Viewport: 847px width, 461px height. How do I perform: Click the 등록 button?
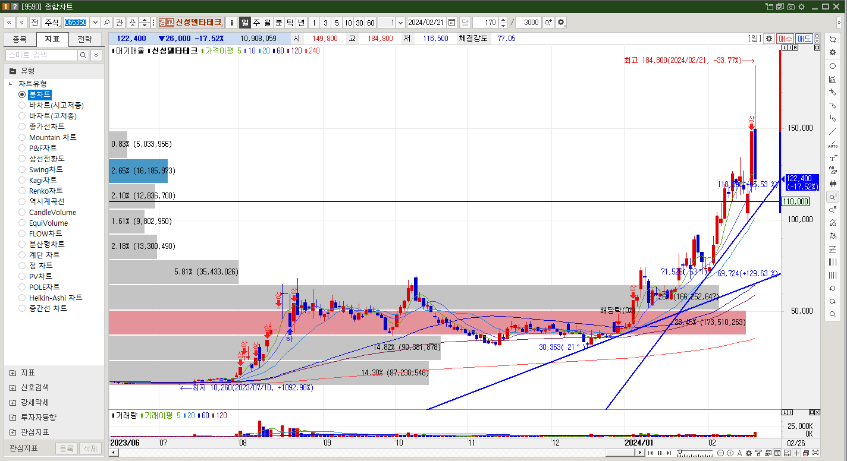[x=67, y=449]
